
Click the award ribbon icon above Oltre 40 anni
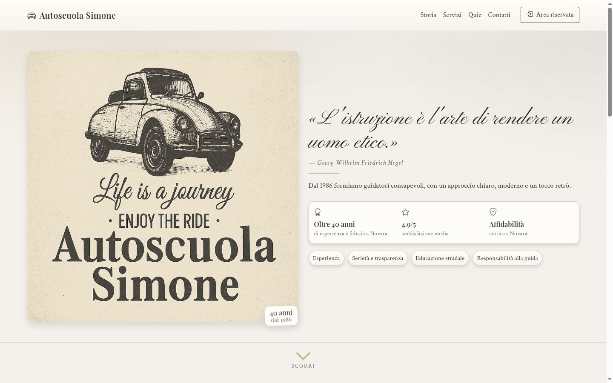[318, 212]
